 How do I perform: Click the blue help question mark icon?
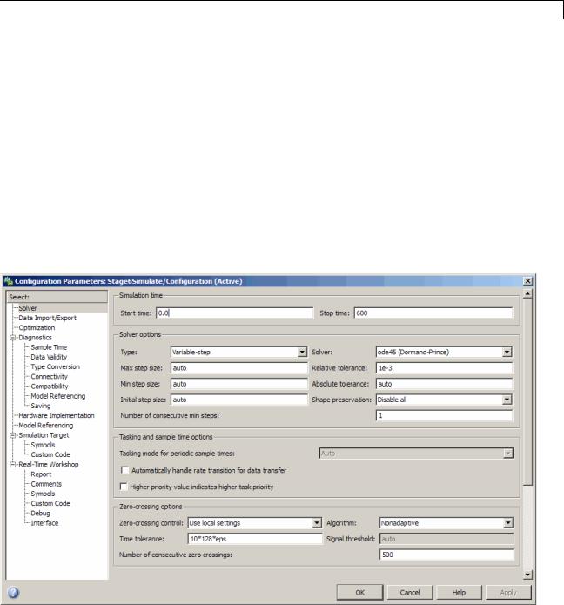[x=13, y=592]
